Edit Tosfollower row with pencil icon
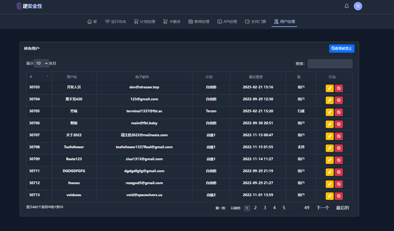 pyautogui.click(x=330, y=148)
